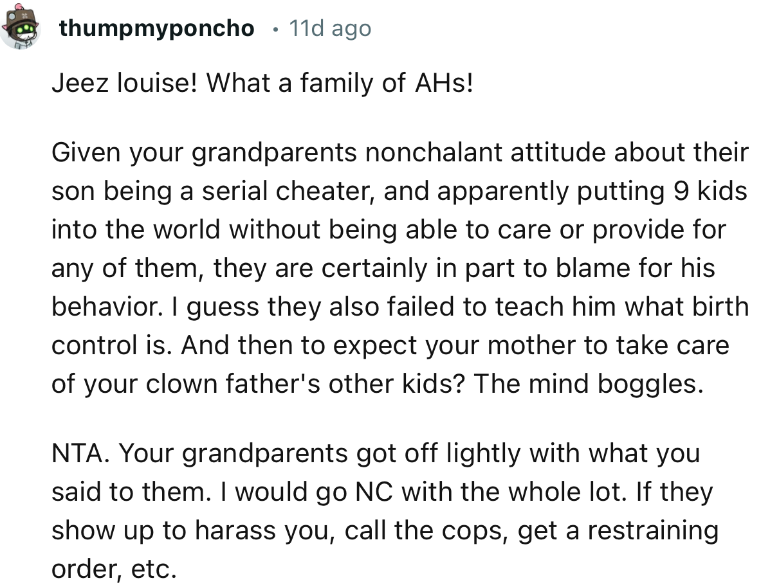Open thumpmyponcho's profile via username
Viewport: 761px width, 585px height.
click(x=156, y=28)
